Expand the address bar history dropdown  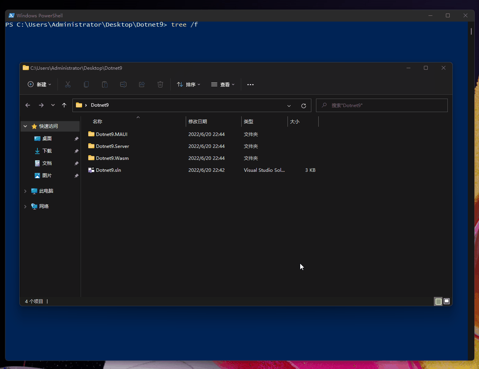[x=289, y=106]
